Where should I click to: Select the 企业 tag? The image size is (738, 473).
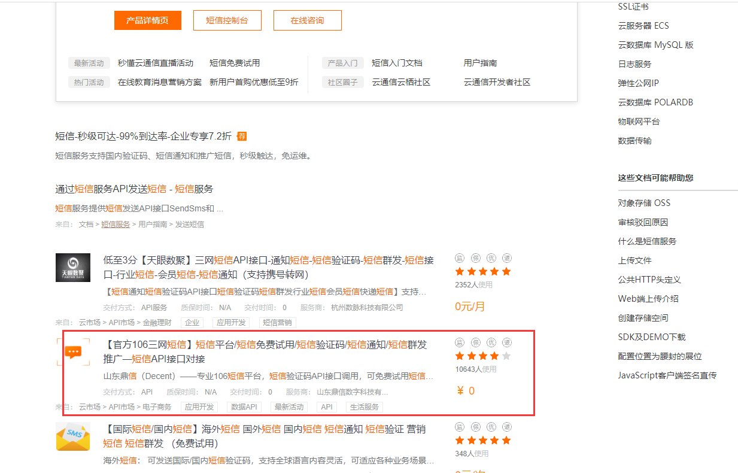tap(192, 323)
